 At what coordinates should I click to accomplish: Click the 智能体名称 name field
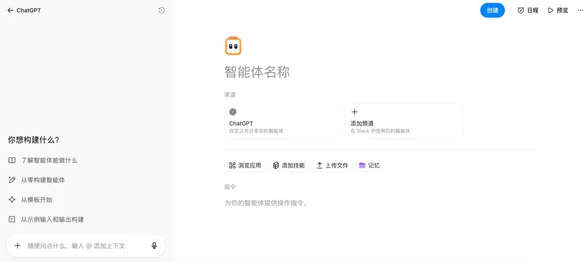[x=257, y=72]
